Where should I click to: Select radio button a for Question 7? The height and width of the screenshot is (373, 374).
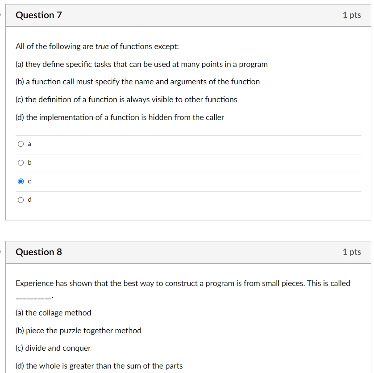(x=21, y=144)
